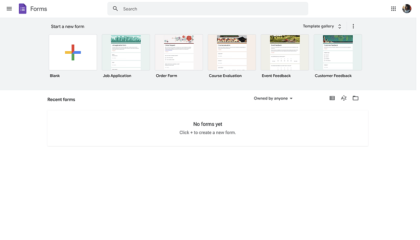
Task: Start a Blank form
Action: tap(73, 53)
